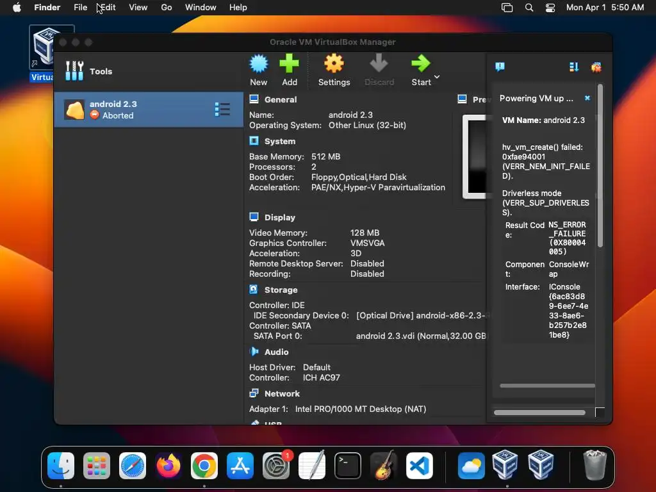Select the android 2.3 machine entry
Image resolution: width=656 pixels, height=492 pixels.
[149, 110]
